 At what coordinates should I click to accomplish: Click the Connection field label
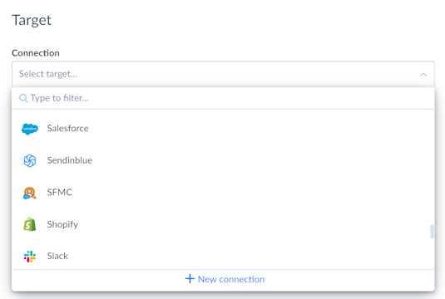[x=36, y=53]
